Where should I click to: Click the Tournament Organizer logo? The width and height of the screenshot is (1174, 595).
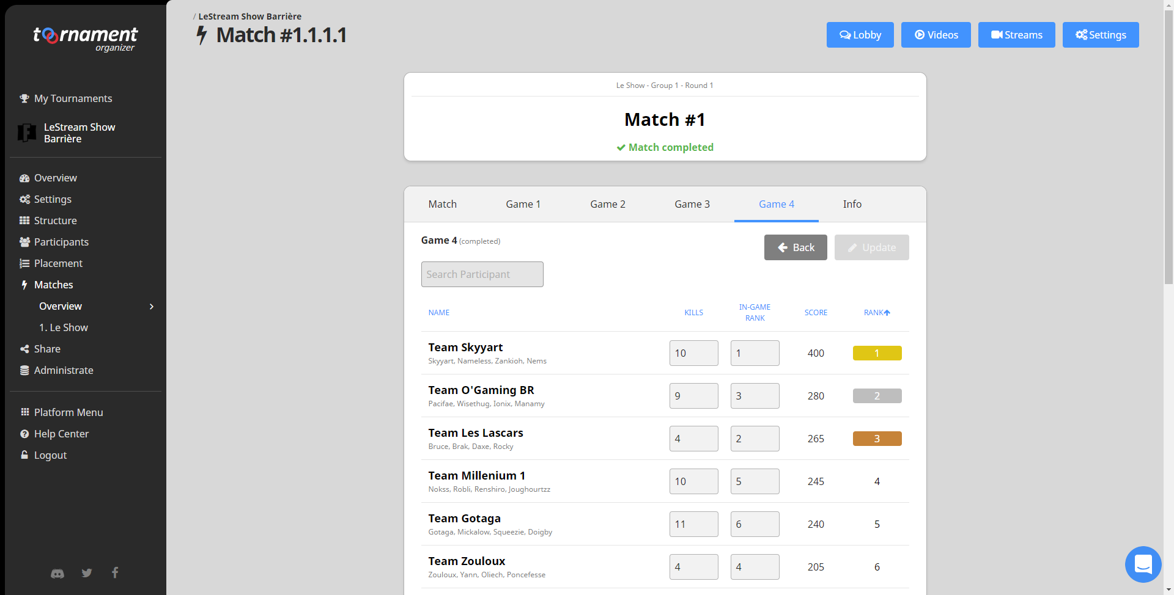(x=86, y=39)
